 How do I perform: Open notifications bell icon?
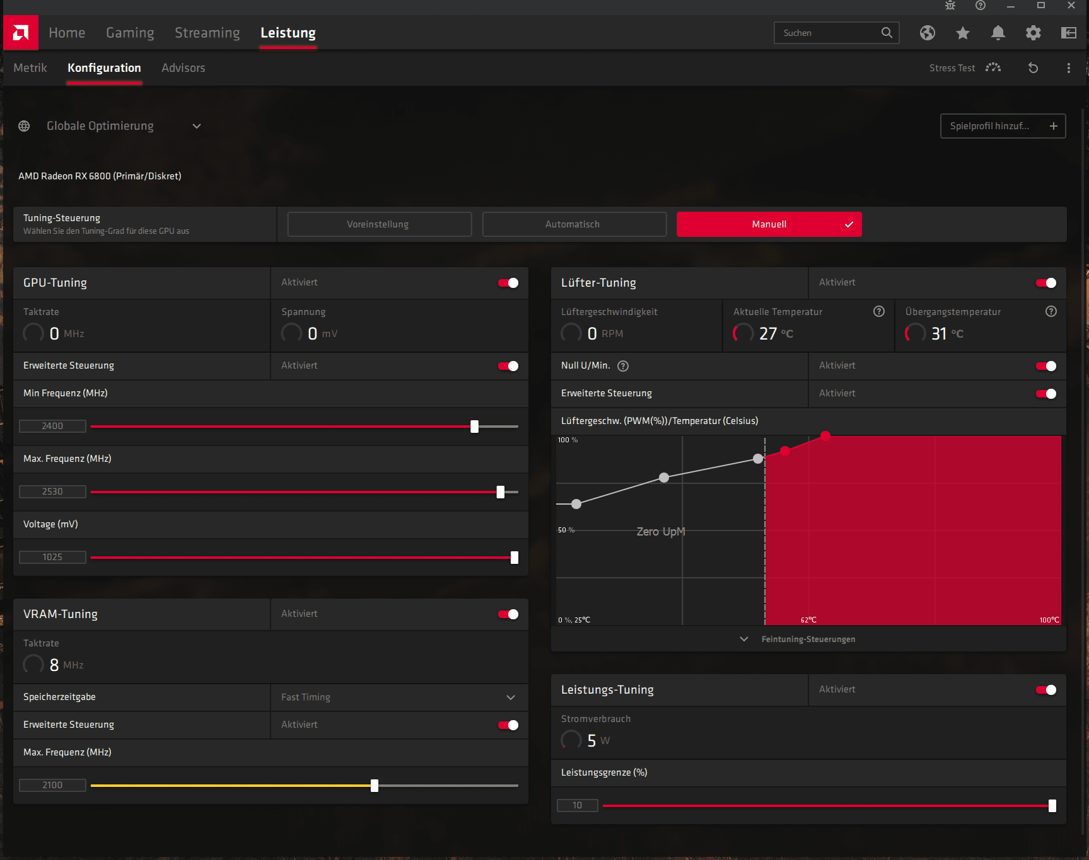pos(998,33)
